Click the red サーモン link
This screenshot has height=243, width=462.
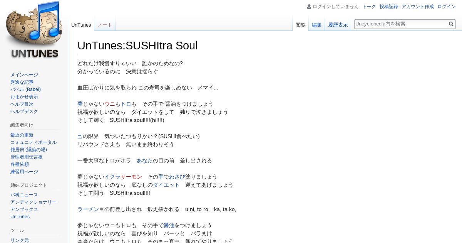click(x=131, y=177)
